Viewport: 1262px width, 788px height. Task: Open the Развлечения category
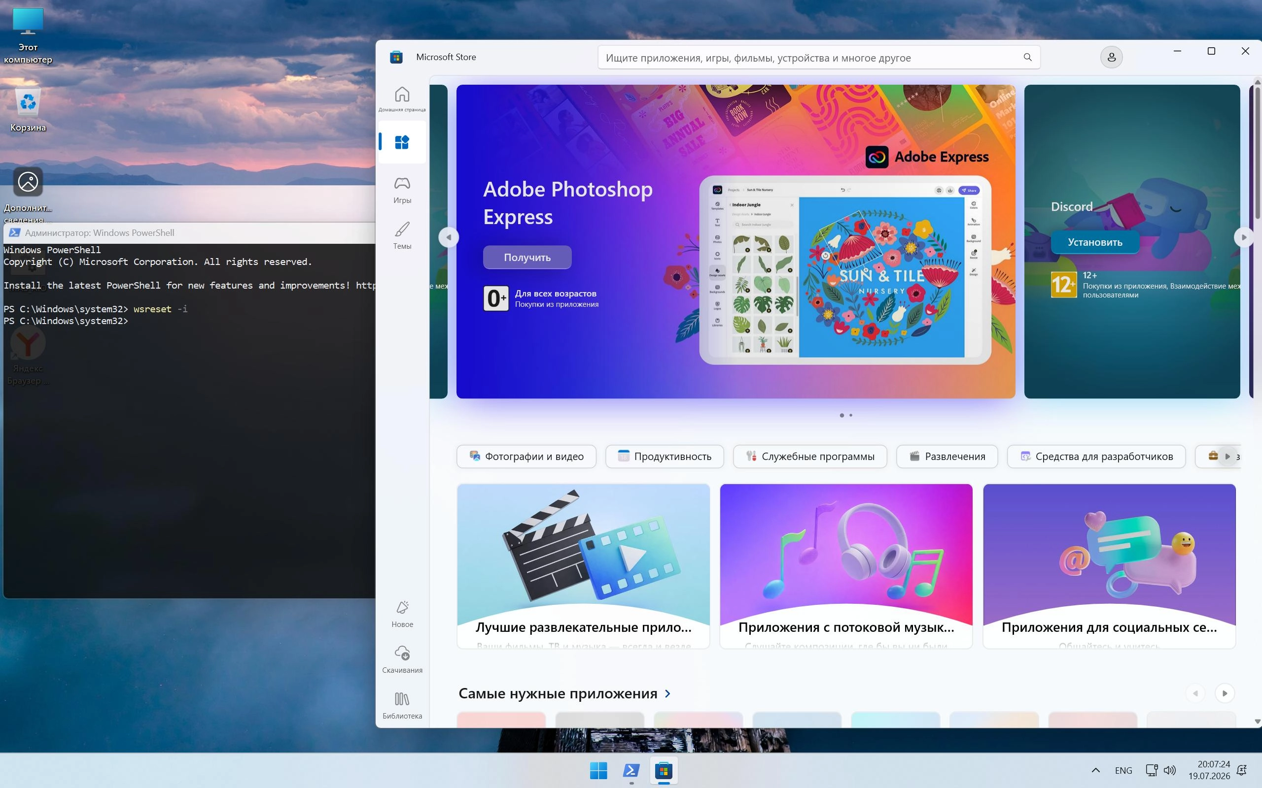point(947,457)
